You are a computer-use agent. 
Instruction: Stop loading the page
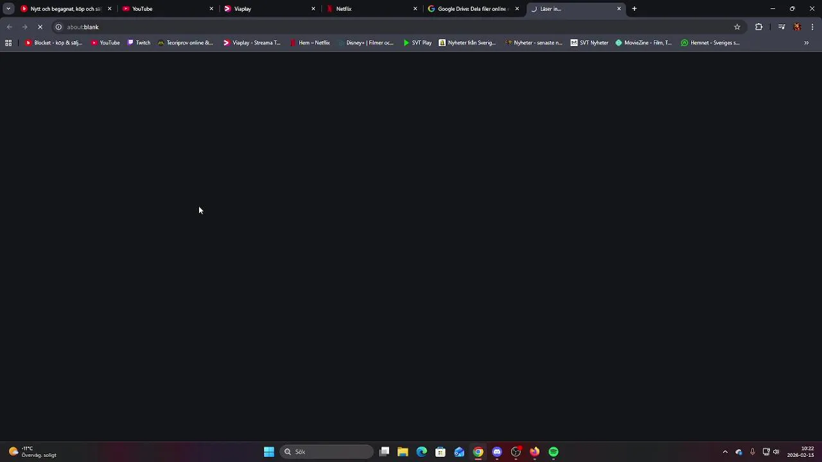click(40, 27)
